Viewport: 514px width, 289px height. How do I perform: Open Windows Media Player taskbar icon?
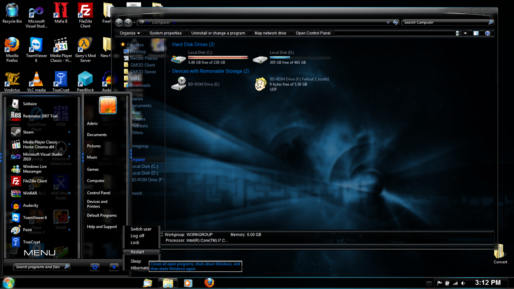click(x=188, y=283)
